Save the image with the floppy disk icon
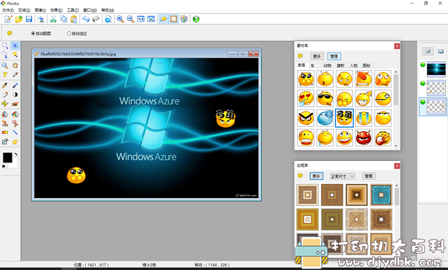 [29, 19]
